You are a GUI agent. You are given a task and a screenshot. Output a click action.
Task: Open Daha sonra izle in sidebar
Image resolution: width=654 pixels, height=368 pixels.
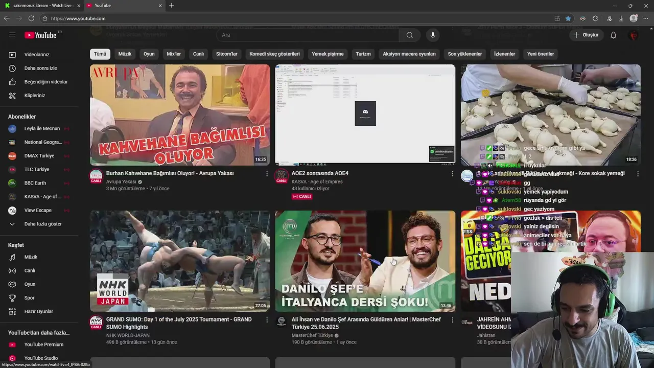click(x=40, y=68)
